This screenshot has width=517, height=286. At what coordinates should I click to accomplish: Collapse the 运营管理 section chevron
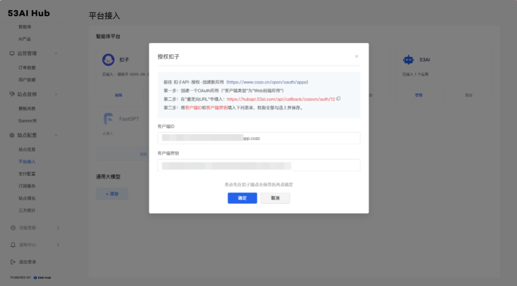(56, 54)
